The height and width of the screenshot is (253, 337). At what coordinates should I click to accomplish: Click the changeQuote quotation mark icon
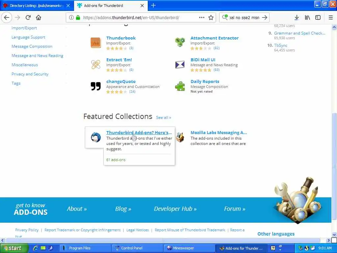coord(96,86)
